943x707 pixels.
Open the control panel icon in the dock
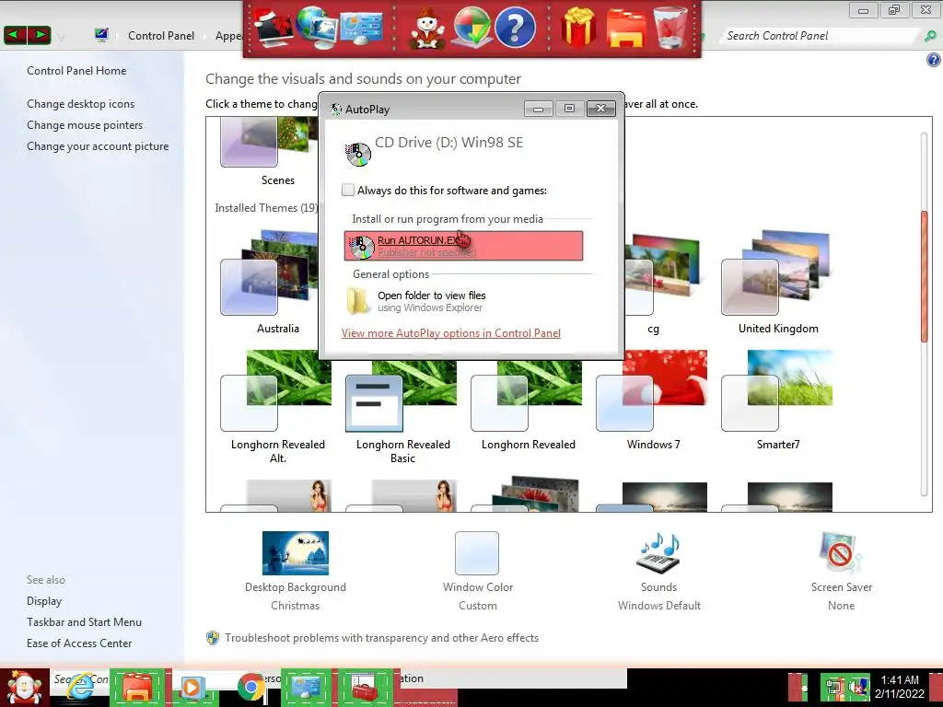(361, 27)
